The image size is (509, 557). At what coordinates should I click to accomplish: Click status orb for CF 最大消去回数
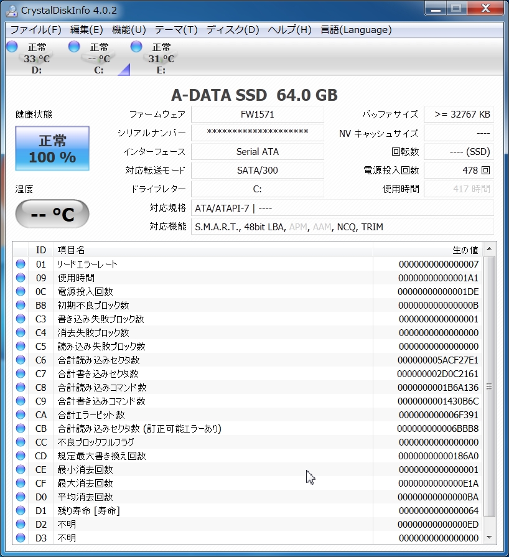[21, 483]
